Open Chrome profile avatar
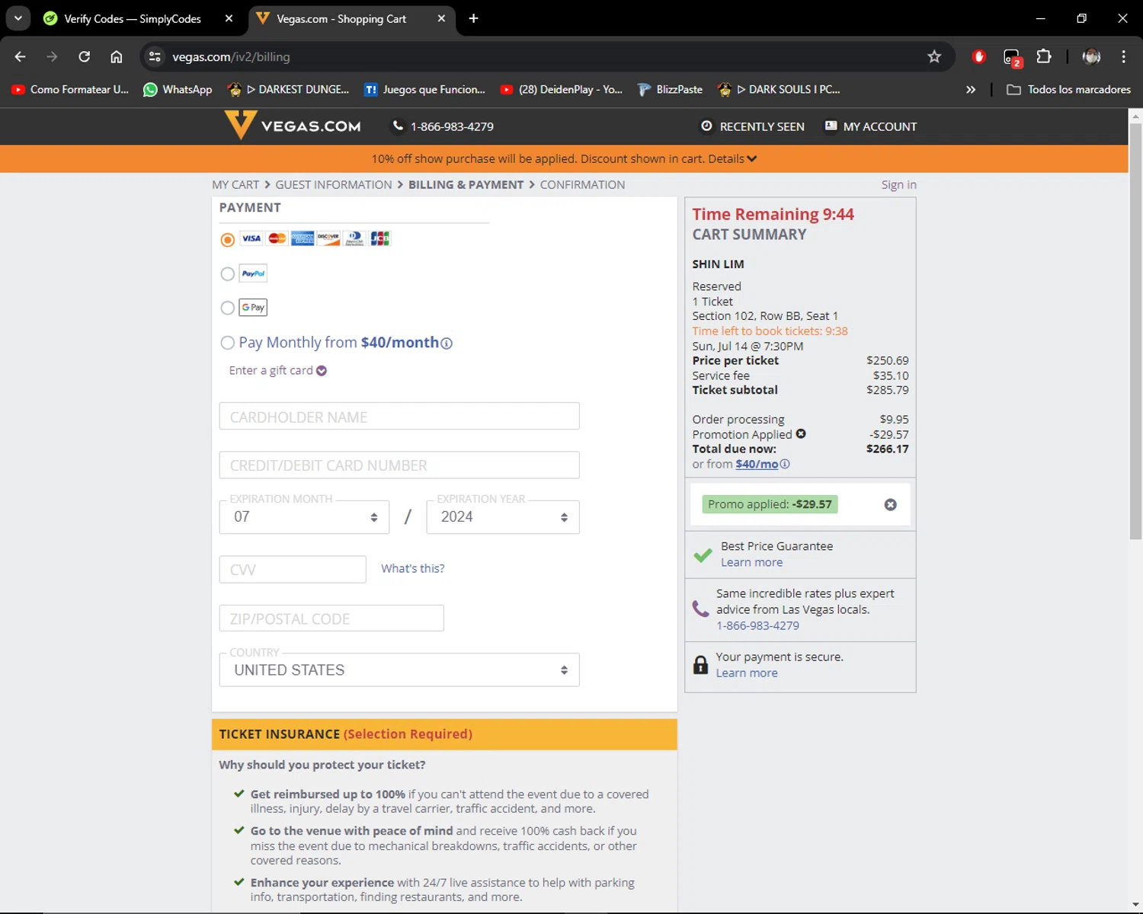This screenshot has width=1143, height=914. [x=1091, y=56]
